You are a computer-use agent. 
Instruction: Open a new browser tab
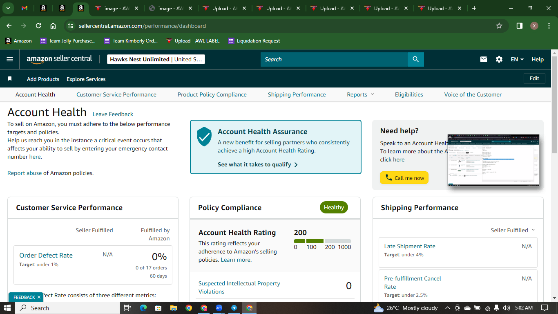pyautogui.click(x=474, y=8)
